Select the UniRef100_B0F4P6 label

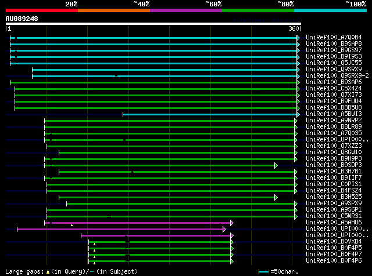(x=334, y=261)
